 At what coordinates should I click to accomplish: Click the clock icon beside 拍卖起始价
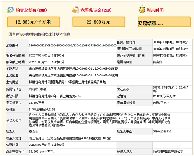pyautogui.click(x=10, y=10)
